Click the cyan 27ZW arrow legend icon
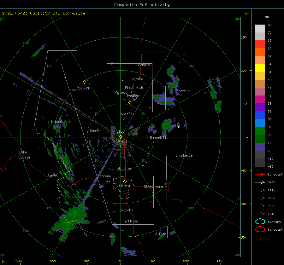The width and height of the screenshot is (284, 265). tap(260, 198)
